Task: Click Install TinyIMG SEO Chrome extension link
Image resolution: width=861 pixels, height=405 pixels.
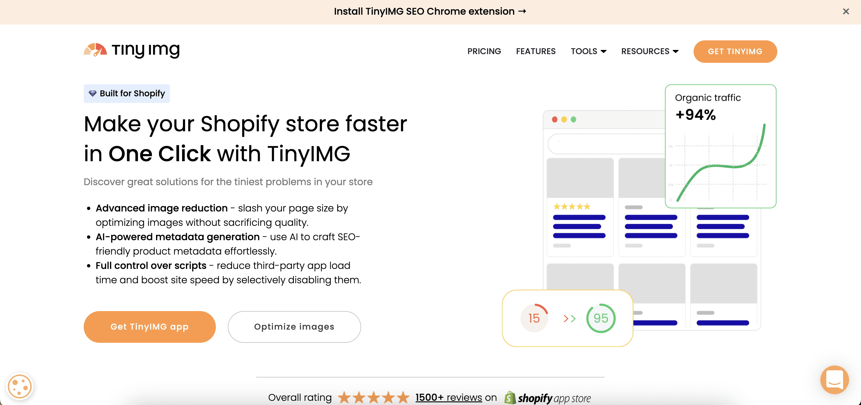Action: (x=430, y=11)
